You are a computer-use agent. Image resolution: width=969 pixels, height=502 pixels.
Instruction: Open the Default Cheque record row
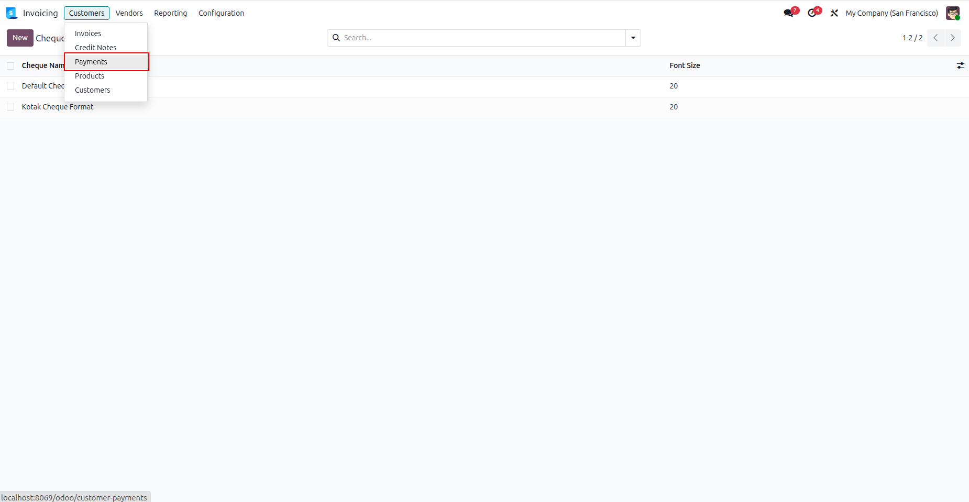[484, 86]
